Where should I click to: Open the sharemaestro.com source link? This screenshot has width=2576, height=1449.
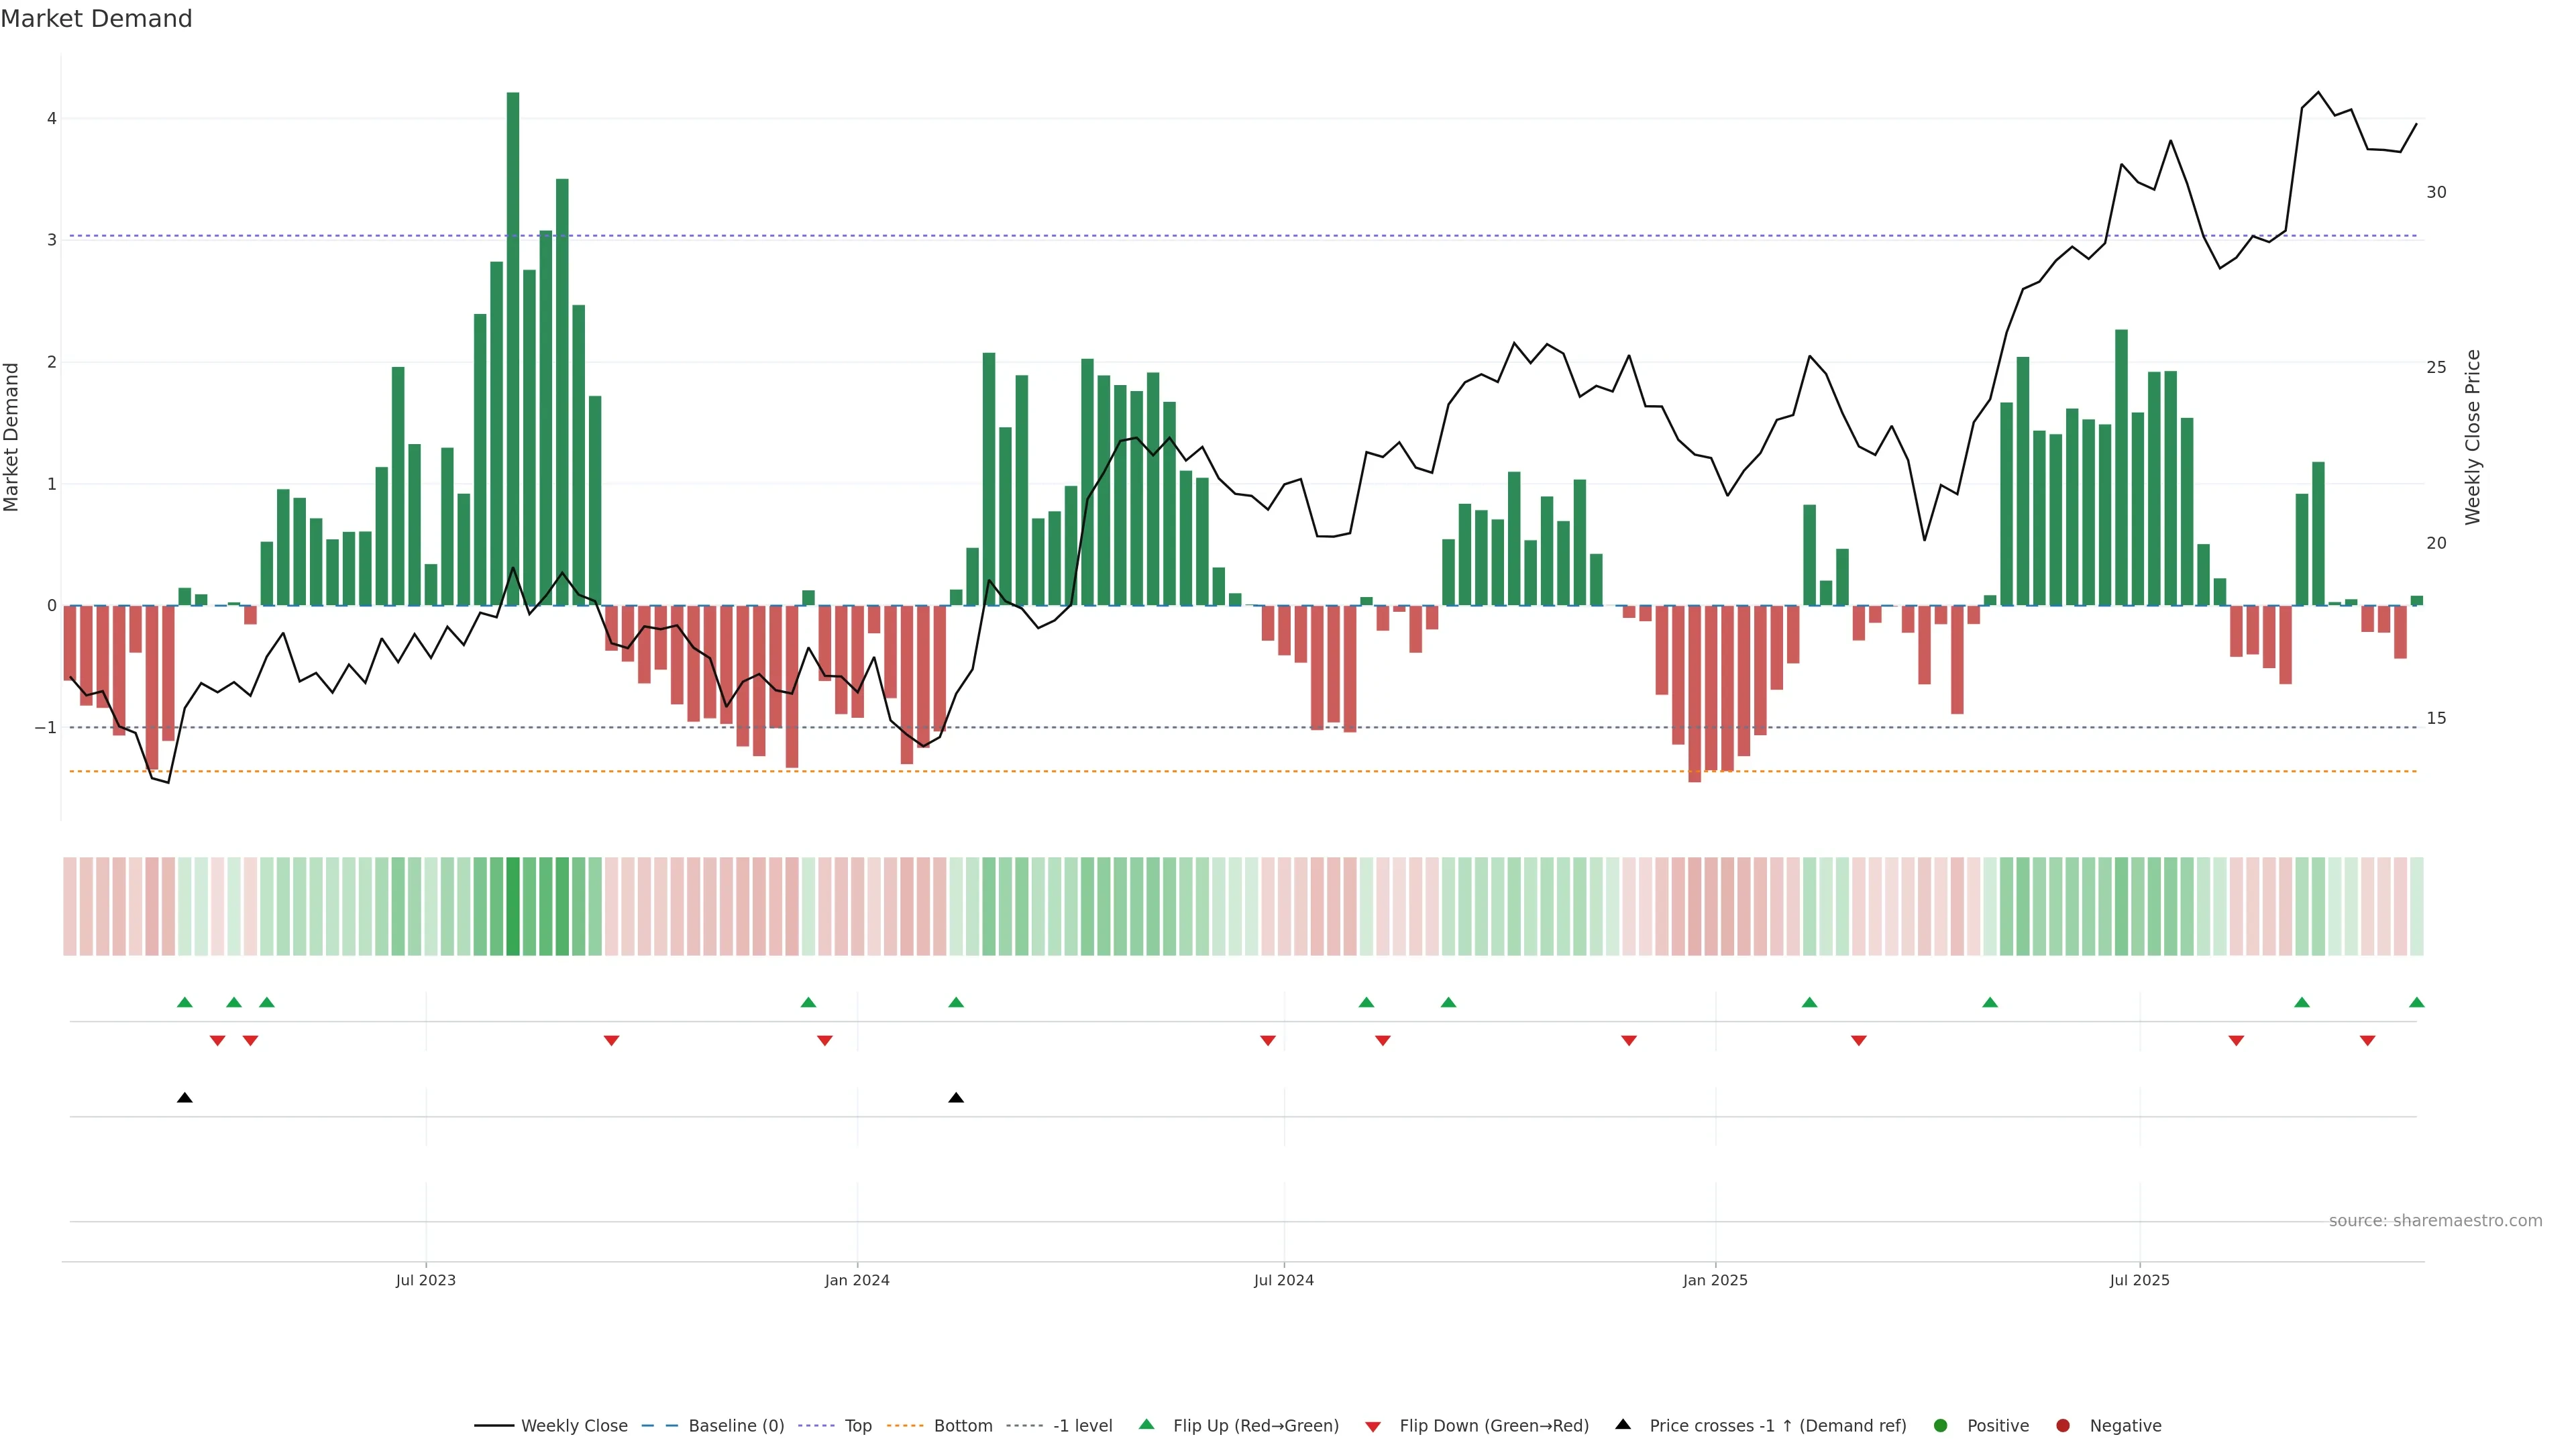[2435, 1221]
